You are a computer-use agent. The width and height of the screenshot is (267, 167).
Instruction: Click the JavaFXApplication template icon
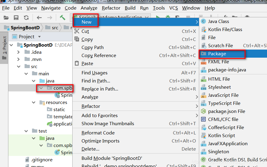(x=203, y=144)
